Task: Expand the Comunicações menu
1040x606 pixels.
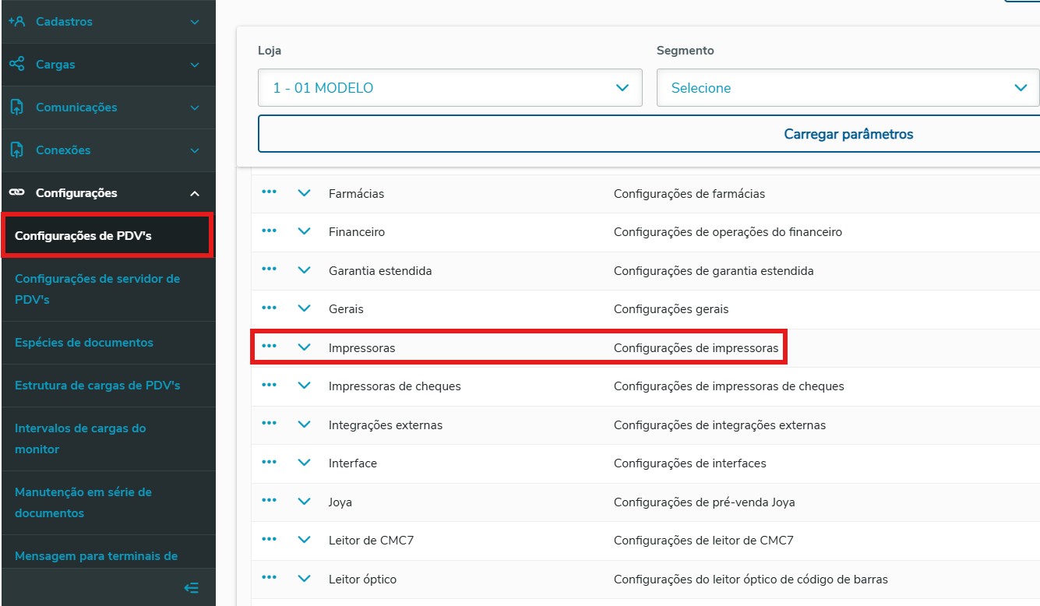Action: (x=195, y=107)
